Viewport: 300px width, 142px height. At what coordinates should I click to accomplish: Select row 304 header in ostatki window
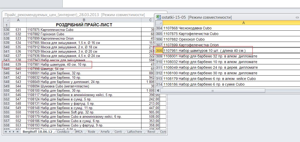tap(159, 28)
